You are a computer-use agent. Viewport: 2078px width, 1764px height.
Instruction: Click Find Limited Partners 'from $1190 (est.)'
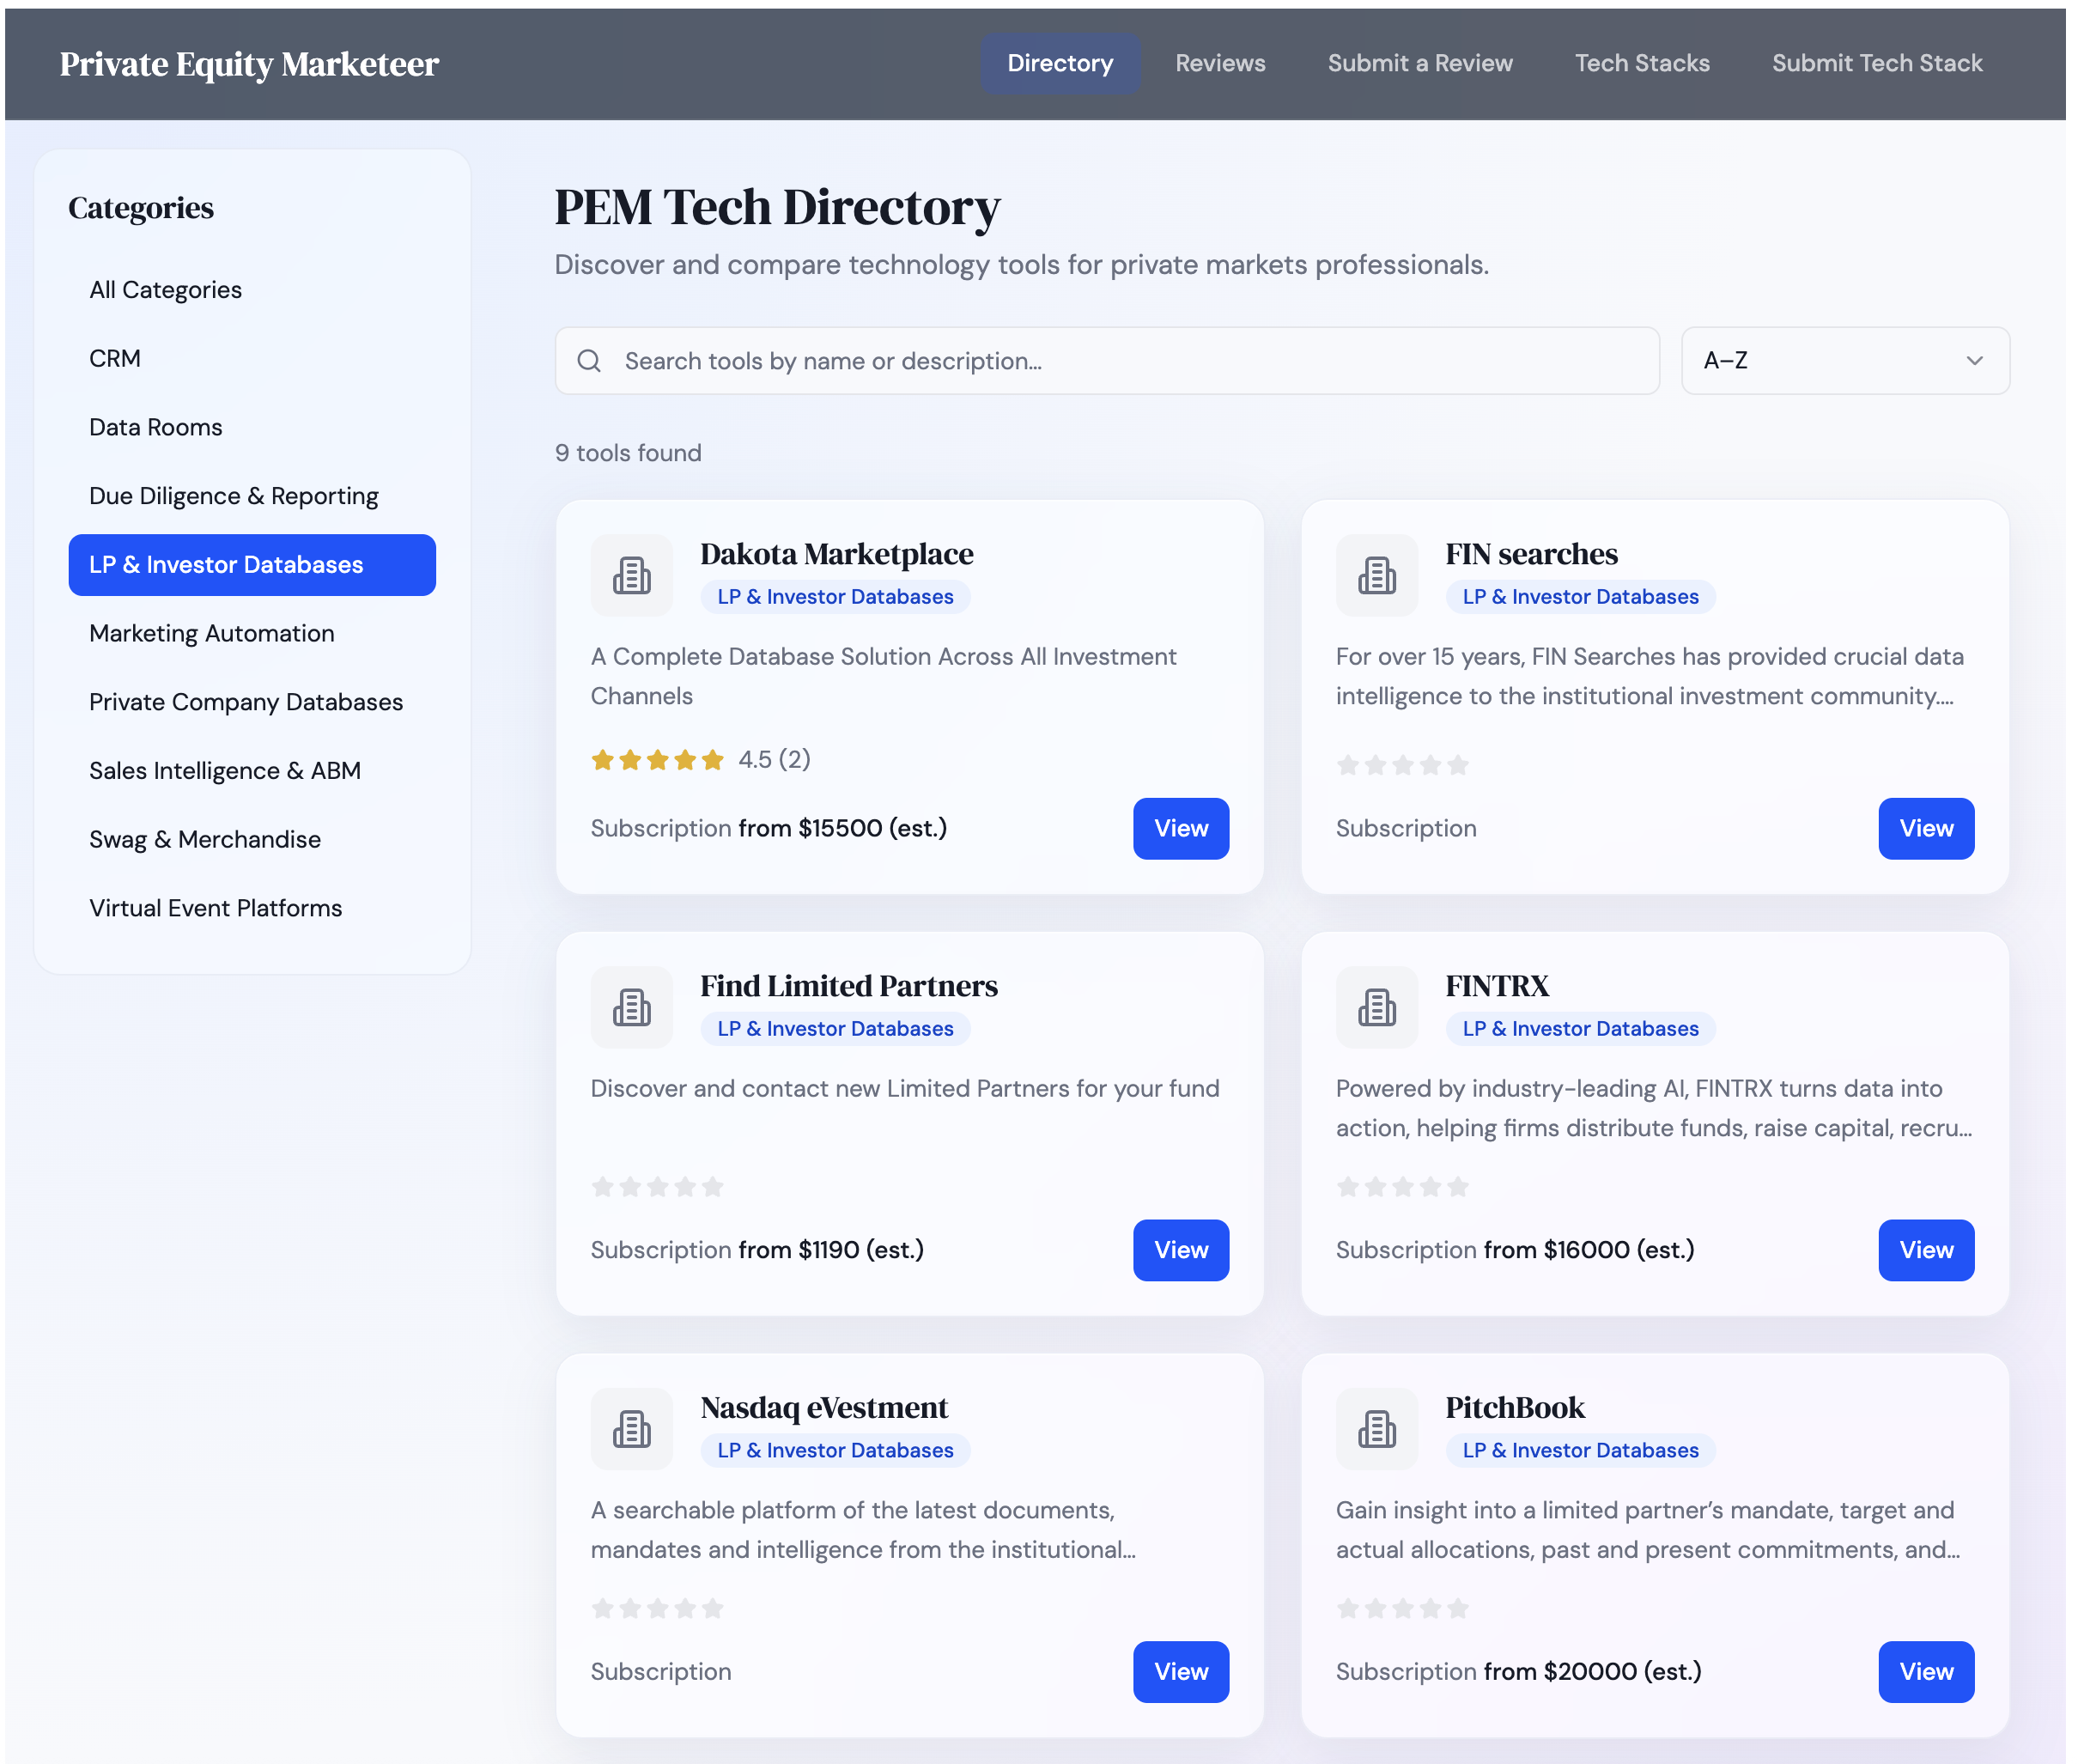point(830,1251)
